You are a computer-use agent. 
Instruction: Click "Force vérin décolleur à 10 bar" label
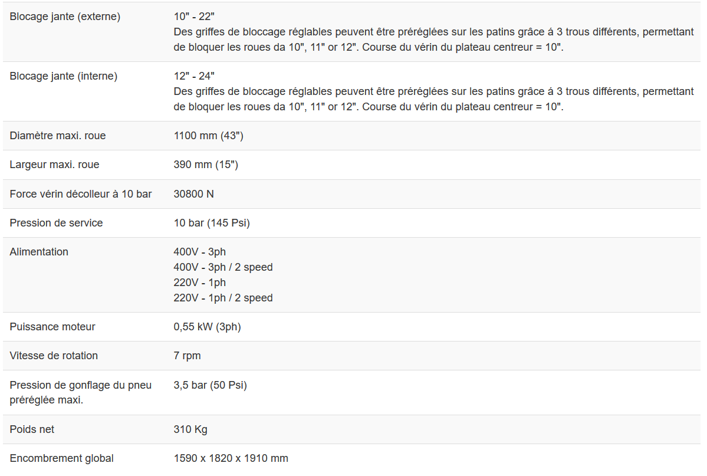click(81, 193)
